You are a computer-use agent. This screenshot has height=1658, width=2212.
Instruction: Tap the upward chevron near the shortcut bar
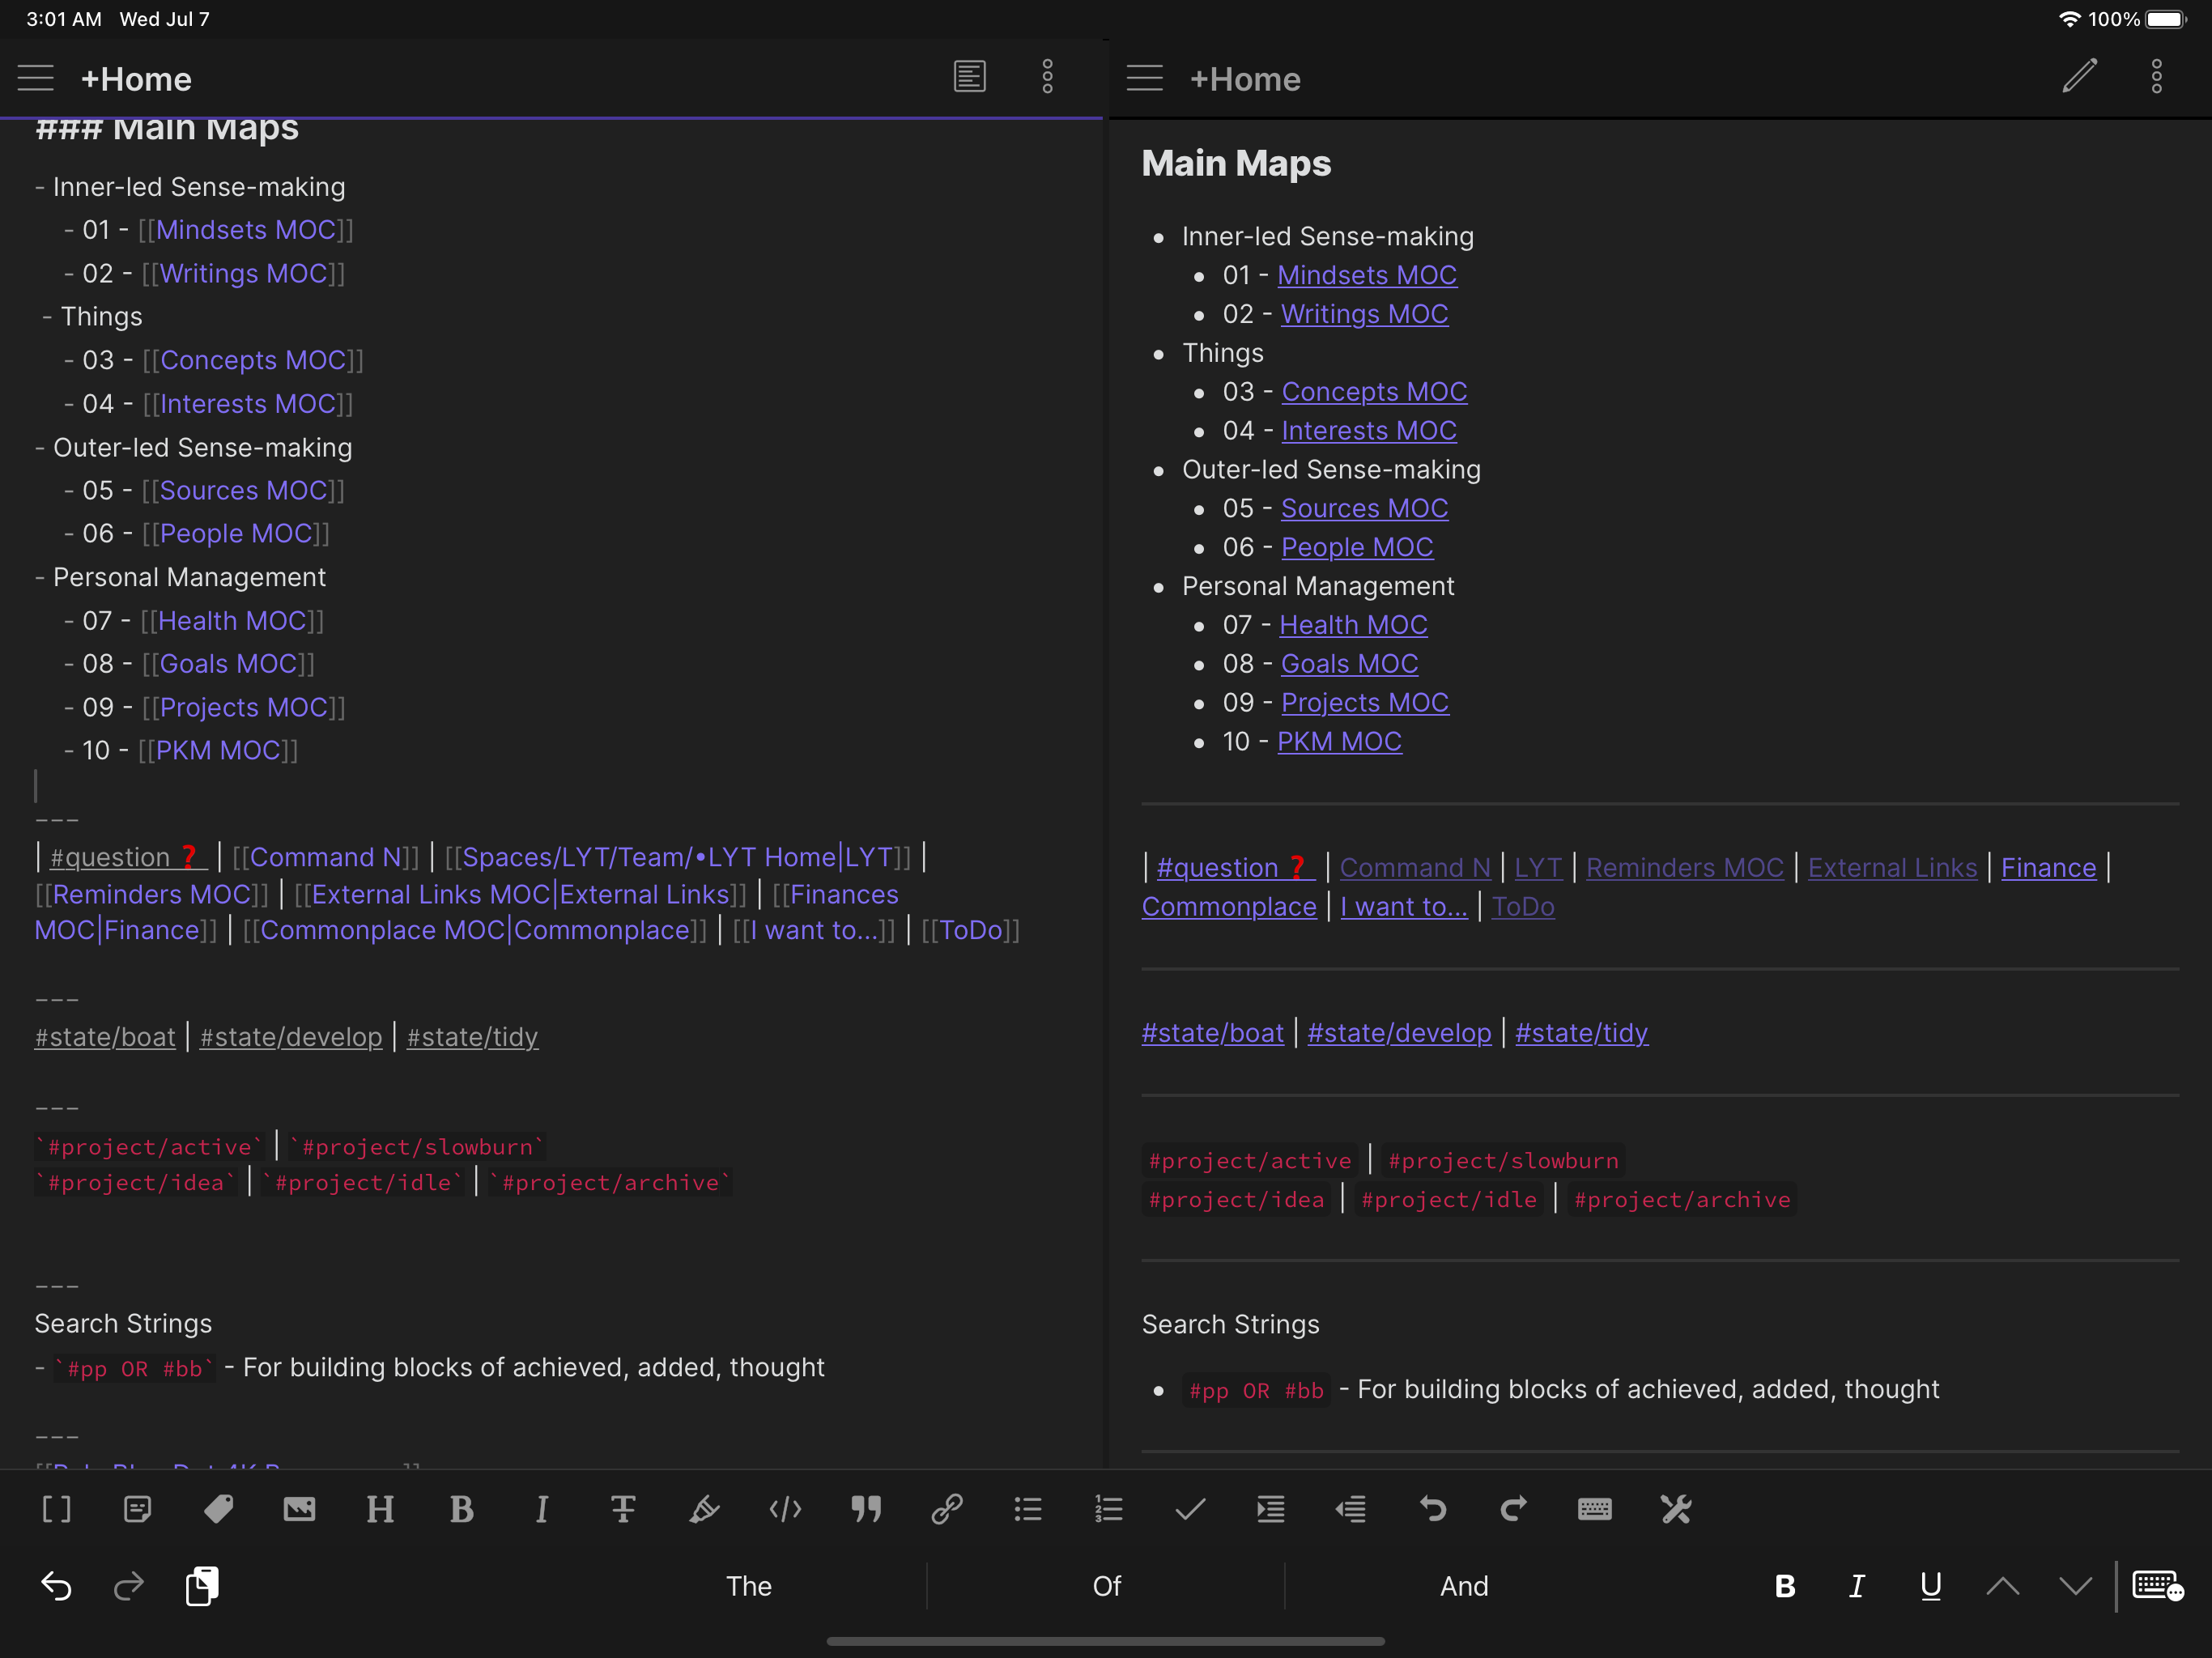(2003, 1586)
